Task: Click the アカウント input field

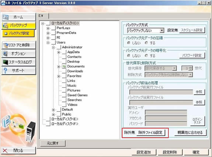Action: pos(166,118)
